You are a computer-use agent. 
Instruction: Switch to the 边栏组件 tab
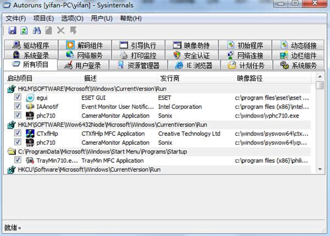[x=298, y=55]
